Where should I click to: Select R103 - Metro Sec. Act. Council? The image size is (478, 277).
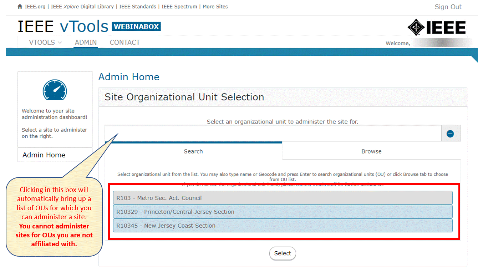283,198
